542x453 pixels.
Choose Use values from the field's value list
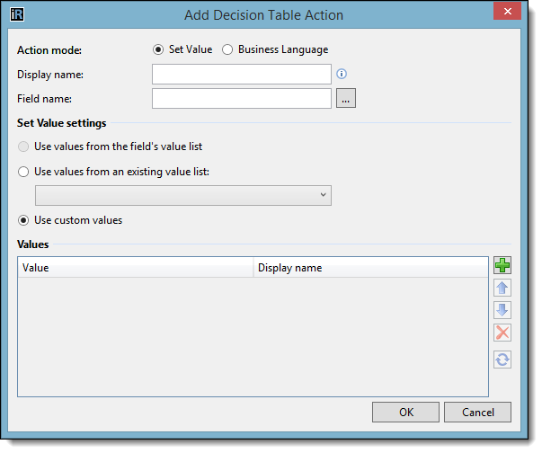[110, 147]
